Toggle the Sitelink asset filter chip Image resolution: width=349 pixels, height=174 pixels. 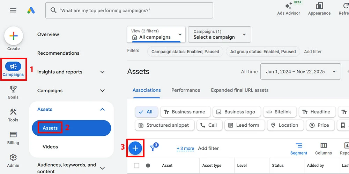click(x=280, y=112)
